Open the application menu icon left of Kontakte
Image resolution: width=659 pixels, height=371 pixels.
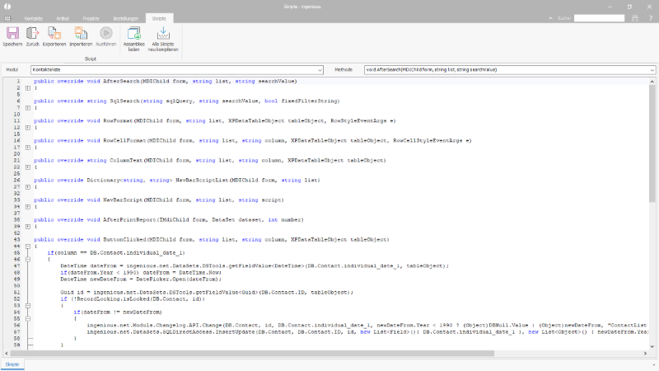click(x=7, y=18)
